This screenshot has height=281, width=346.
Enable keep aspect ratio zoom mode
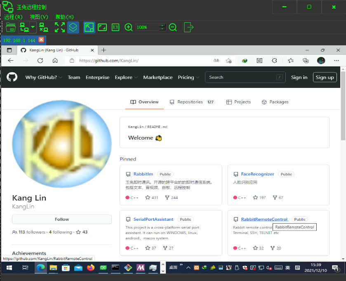pyautogui.click(x=102, y=27)
